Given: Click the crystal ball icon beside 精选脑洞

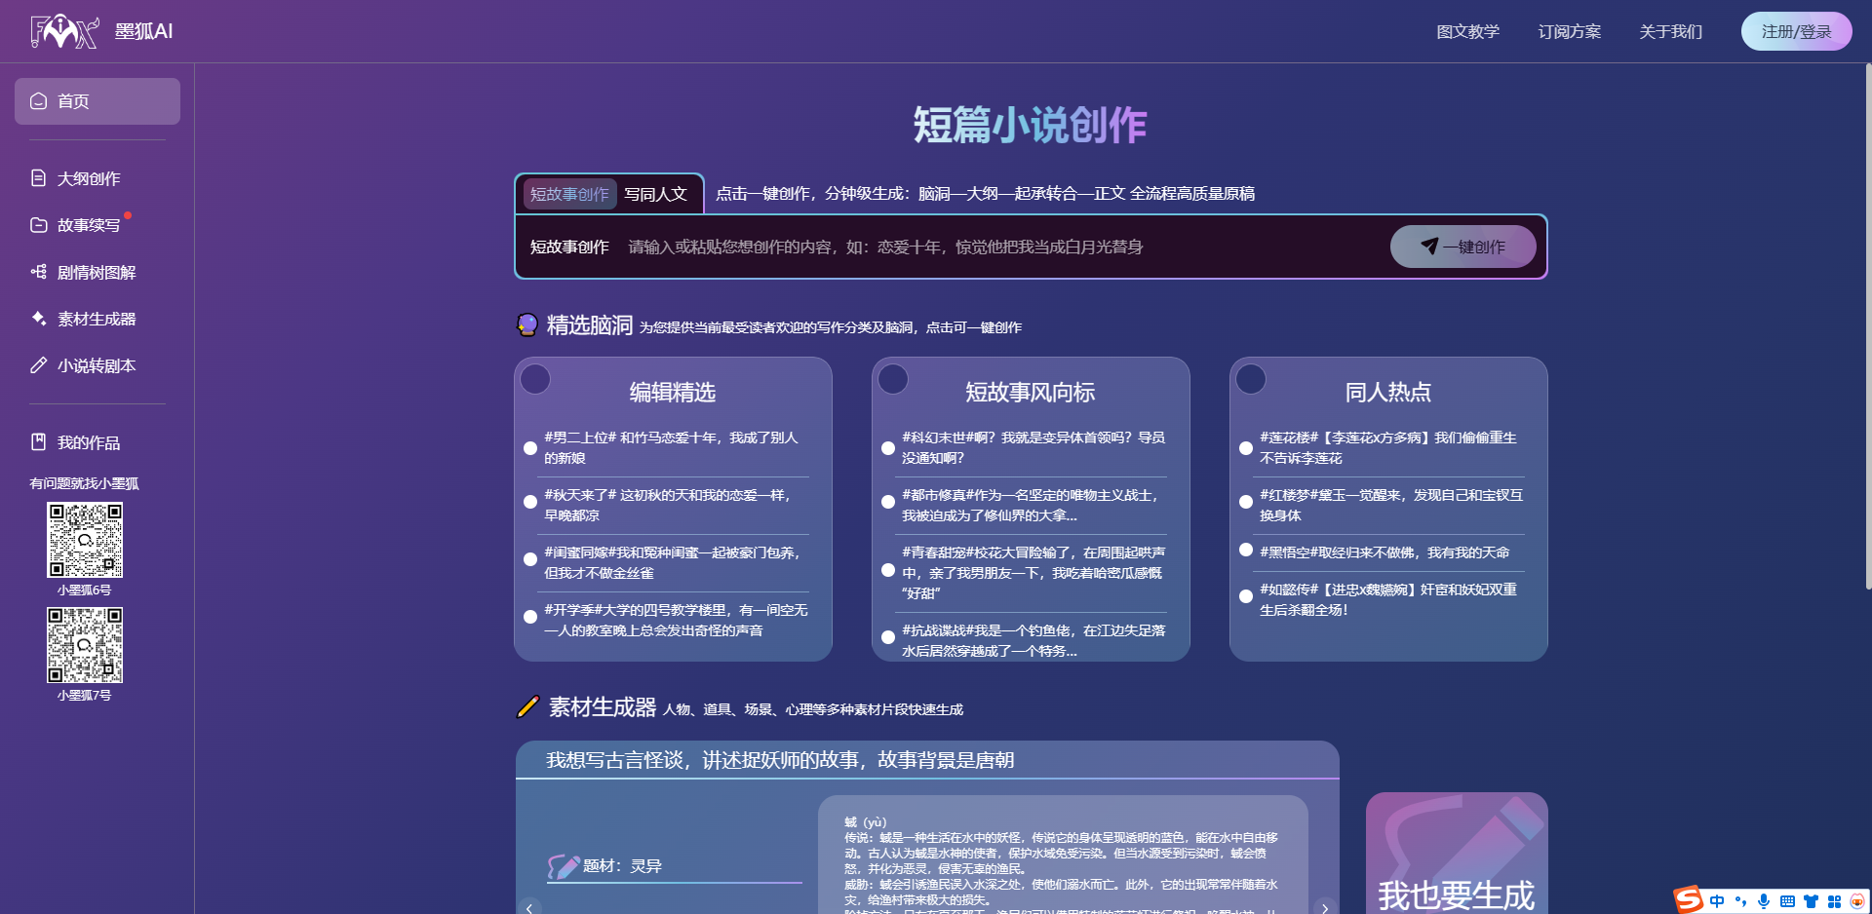Looking at the screenshot, I should point(527,324).
